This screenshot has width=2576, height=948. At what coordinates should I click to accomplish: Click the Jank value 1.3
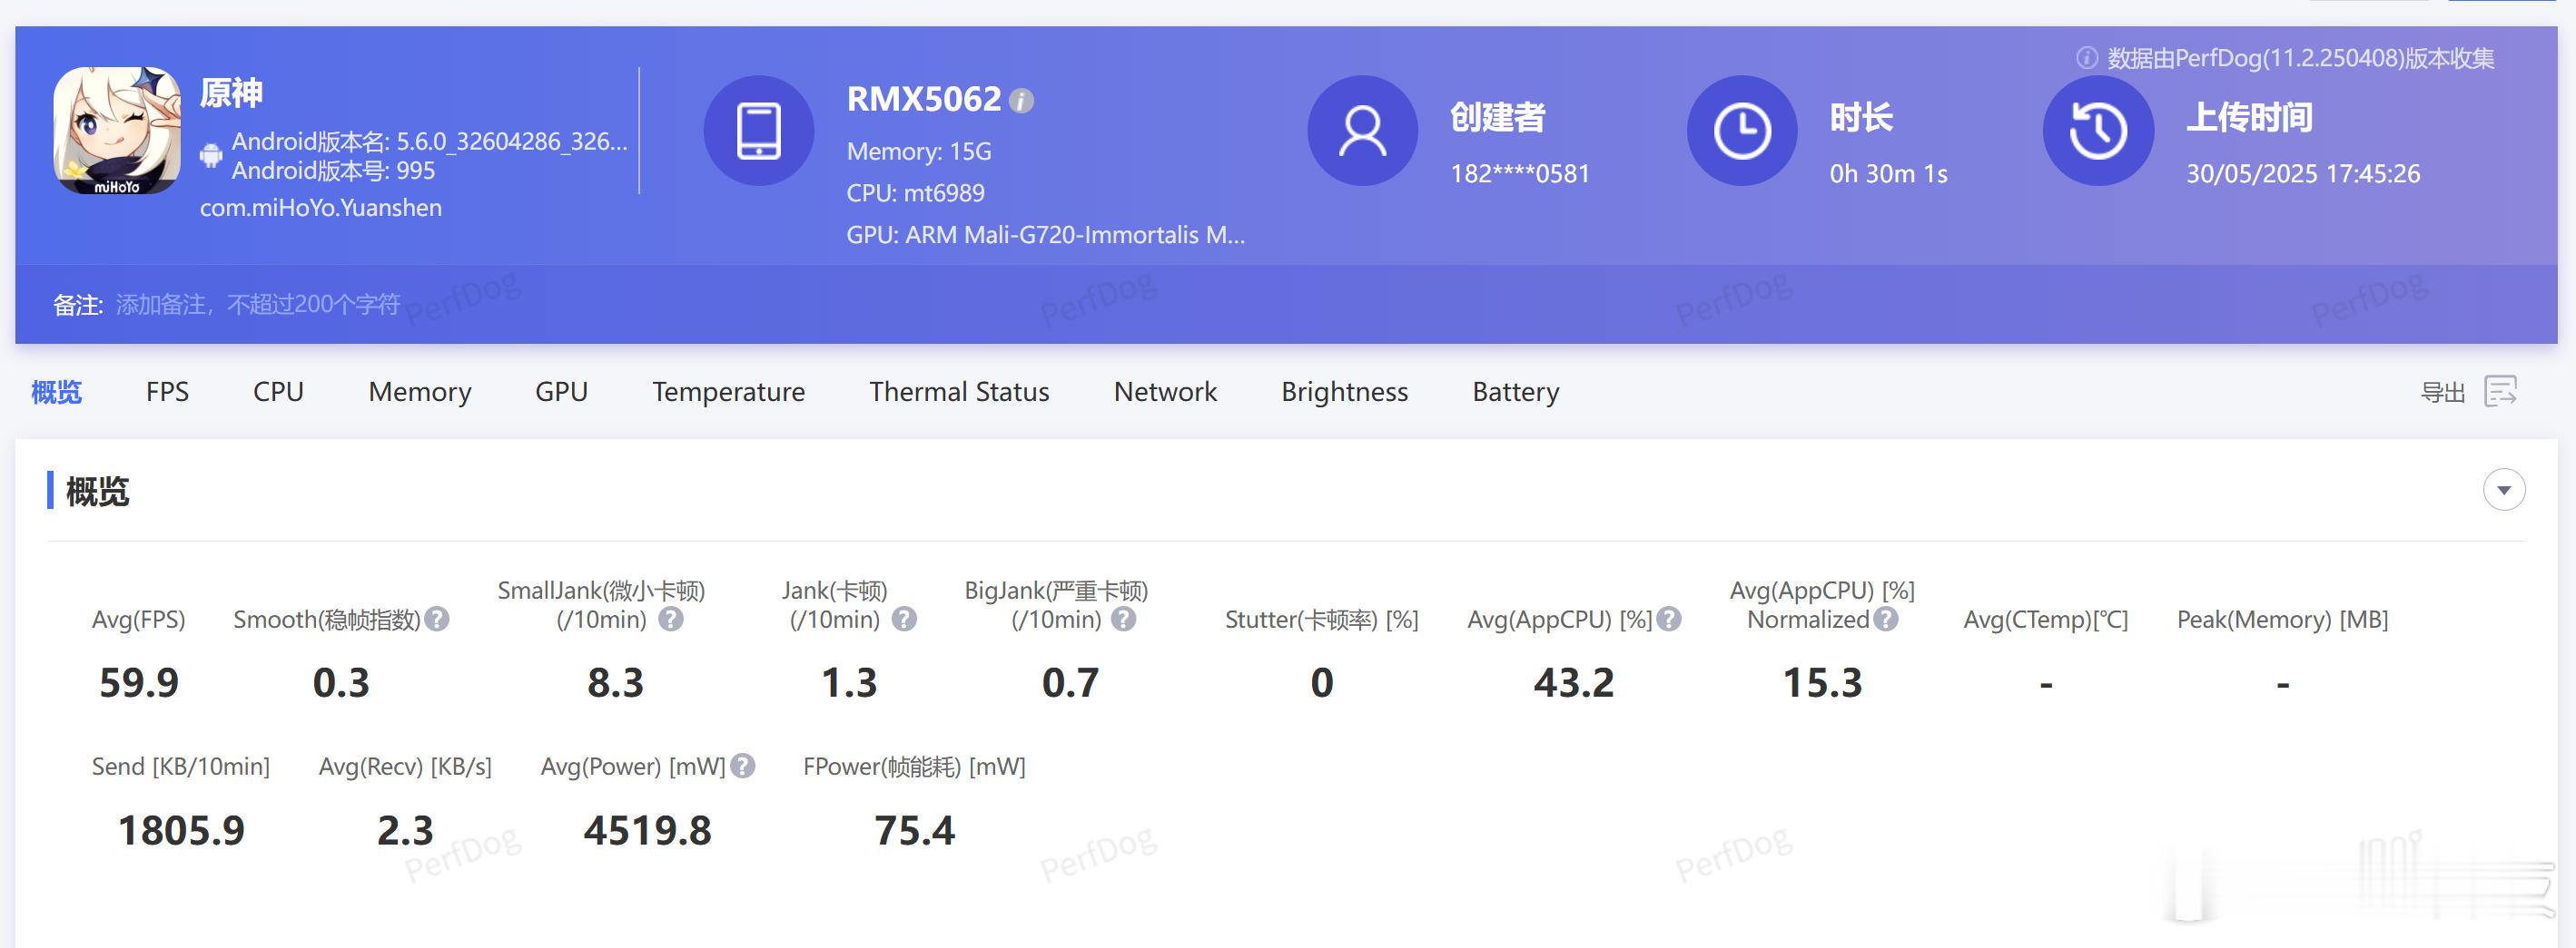pyautogui.click(x=849, y=683)
